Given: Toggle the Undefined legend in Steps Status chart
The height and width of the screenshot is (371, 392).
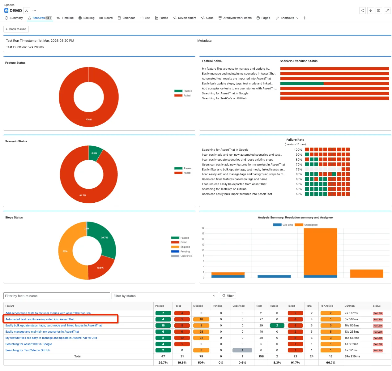Looking at the screenshot, I should click(x=182, y=256).
